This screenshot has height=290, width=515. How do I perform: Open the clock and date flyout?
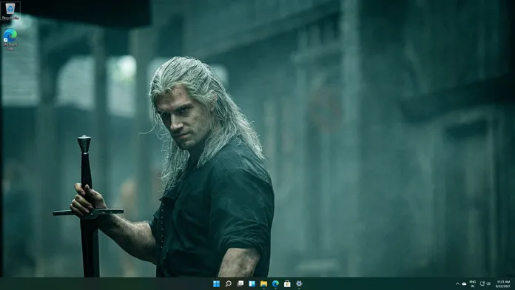point(503,284)
